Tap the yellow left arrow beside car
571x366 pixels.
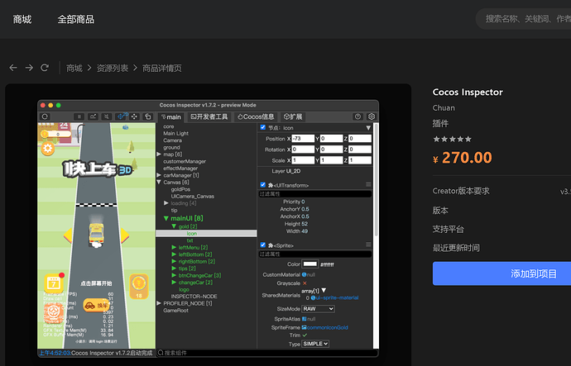click(68, 236)
